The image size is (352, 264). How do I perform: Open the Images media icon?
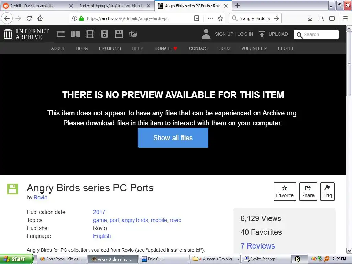coord(133,34)
